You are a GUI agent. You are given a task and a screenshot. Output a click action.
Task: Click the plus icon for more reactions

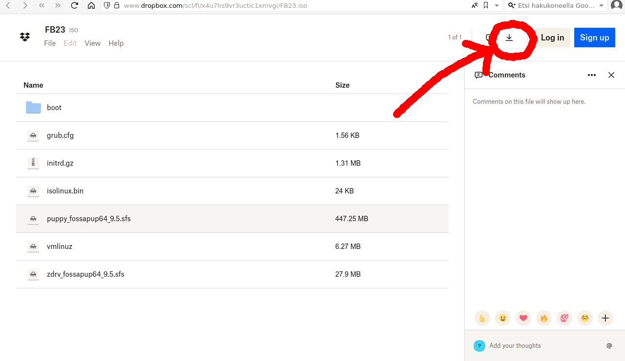[605, 318]
